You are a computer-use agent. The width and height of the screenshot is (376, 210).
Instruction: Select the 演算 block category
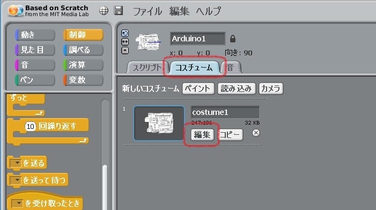(84, 65)
